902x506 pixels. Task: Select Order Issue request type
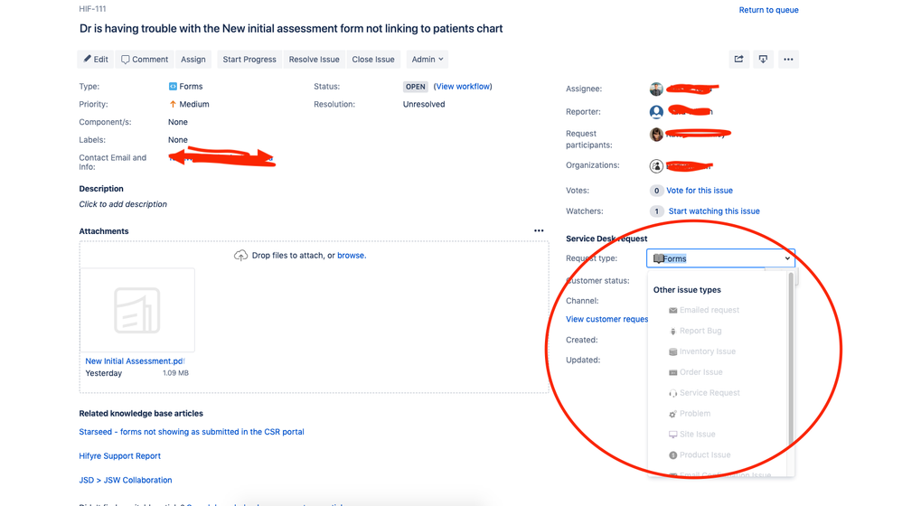point(700,372)
